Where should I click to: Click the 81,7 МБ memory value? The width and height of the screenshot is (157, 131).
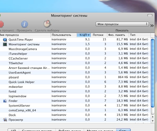click(122, 39)
